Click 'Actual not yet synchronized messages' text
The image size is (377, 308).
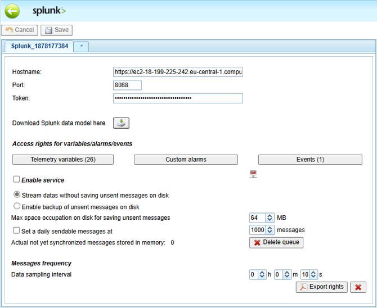[x=88, y=243]
